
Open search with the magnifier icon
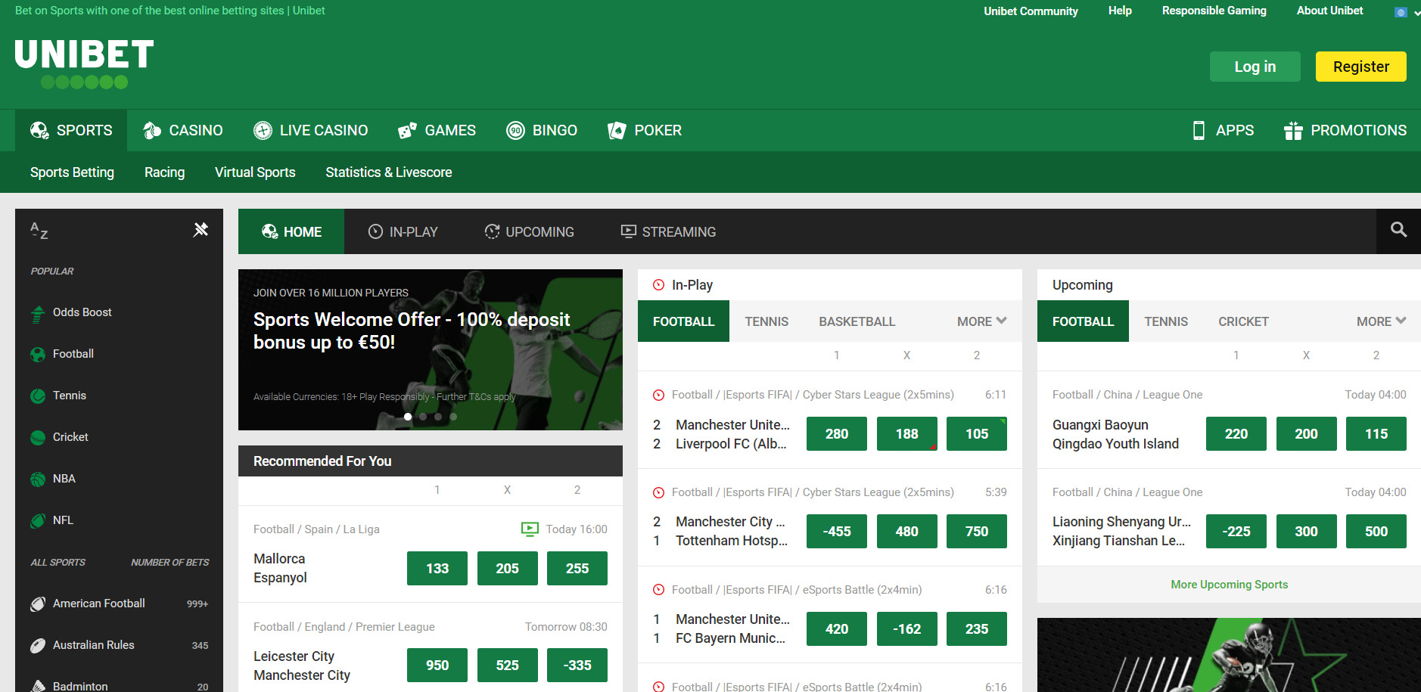click(x=1398, y=230)
